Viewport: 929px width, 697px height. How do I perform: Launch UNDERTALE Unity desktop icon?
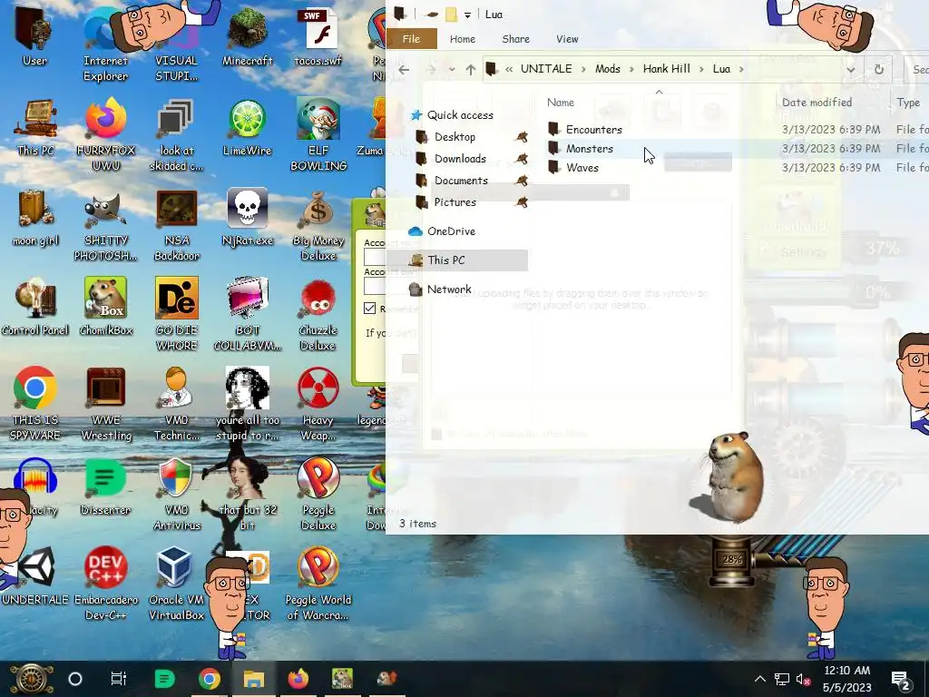point(35,576)
